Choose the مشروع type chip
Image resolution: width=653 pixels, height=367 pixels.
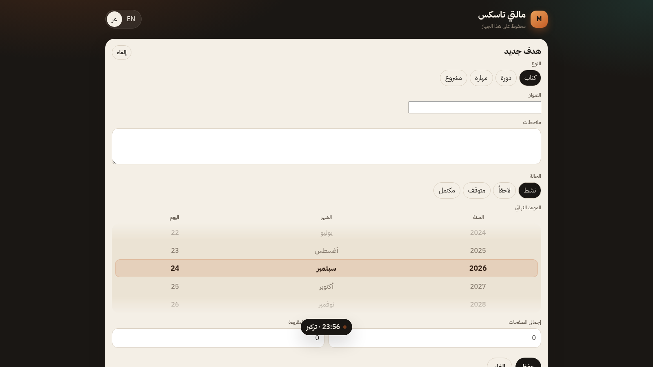point(453,78)
